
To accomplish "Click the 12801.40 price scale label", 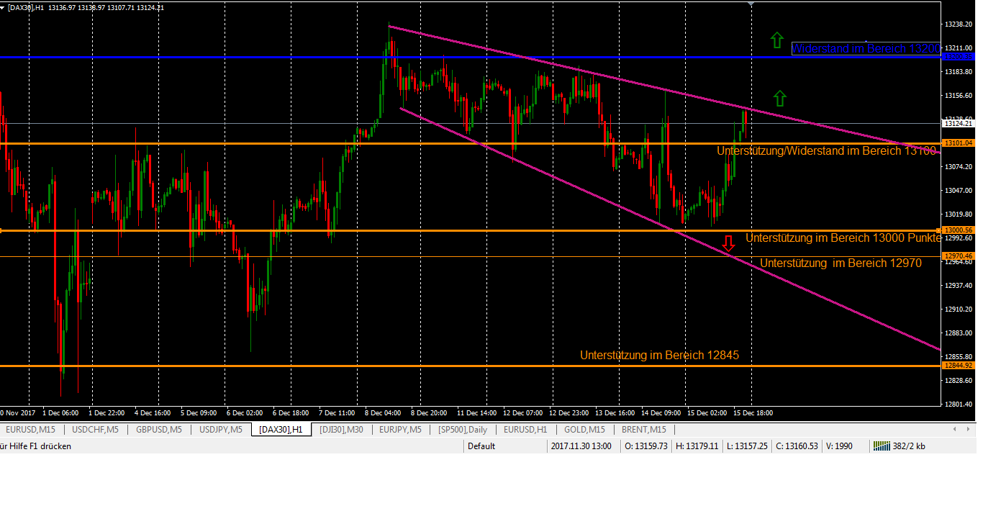I will pyautogui.click(x=959, y=404).
